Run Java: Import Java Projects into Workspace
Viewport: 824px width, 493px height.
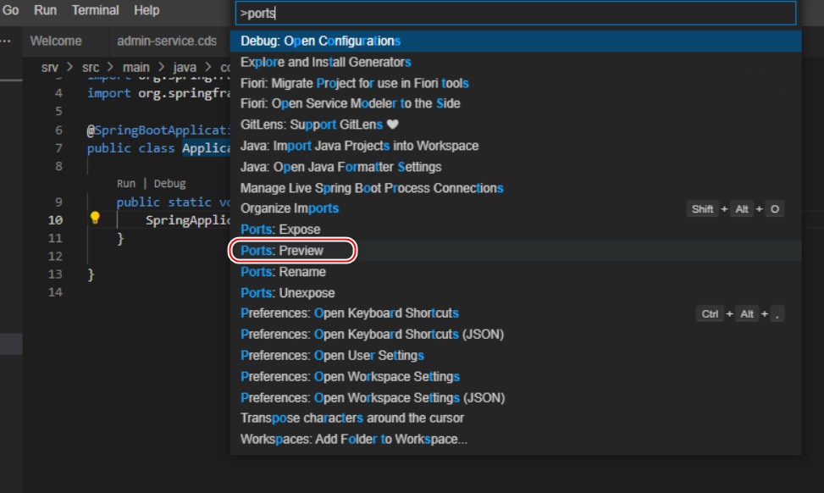[x=516, y=146]
